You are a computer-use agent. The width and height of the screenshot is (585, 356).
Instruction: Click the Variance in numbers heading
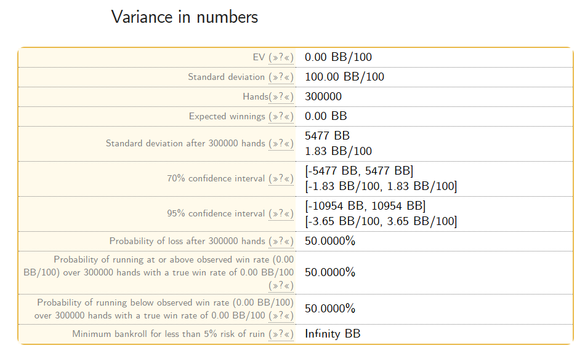pyautogui.click(x=185, y=17)
